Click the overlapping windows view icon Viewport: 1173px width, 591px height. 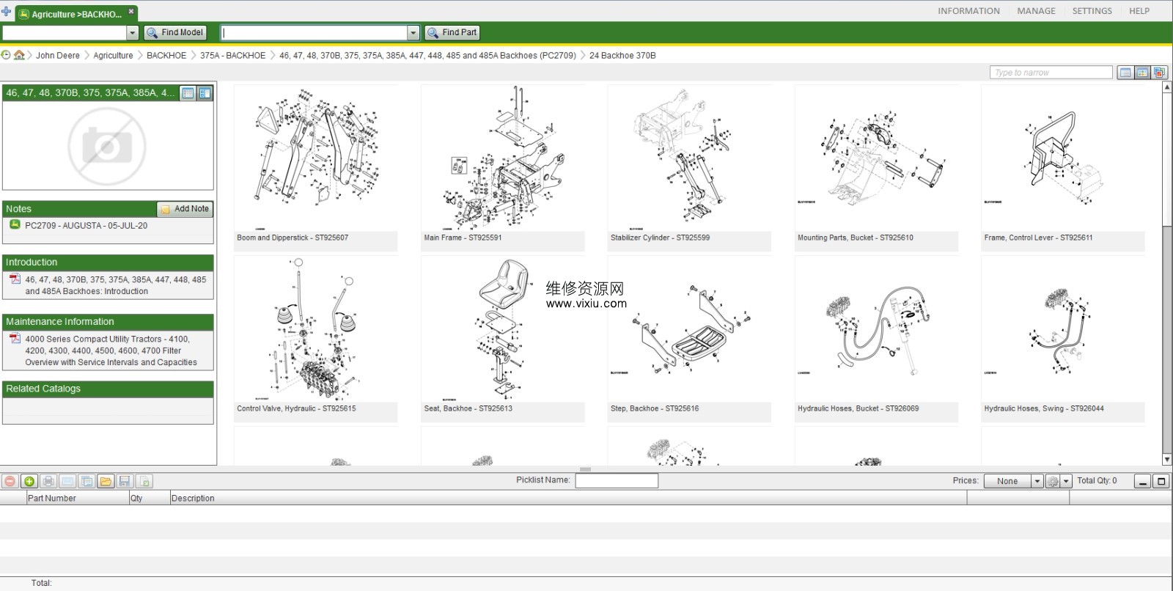1159,73
